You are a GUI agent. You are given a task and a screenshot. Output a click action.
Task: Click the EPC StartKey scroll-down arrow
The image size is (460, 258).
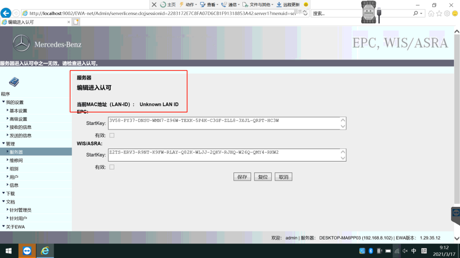click(x=343, y=126)
